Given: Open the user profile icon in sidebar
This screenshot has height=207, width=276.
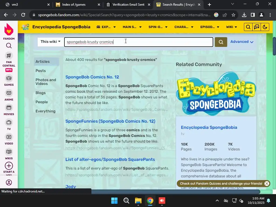Looking at the screenshot, I should click(9, 182).
